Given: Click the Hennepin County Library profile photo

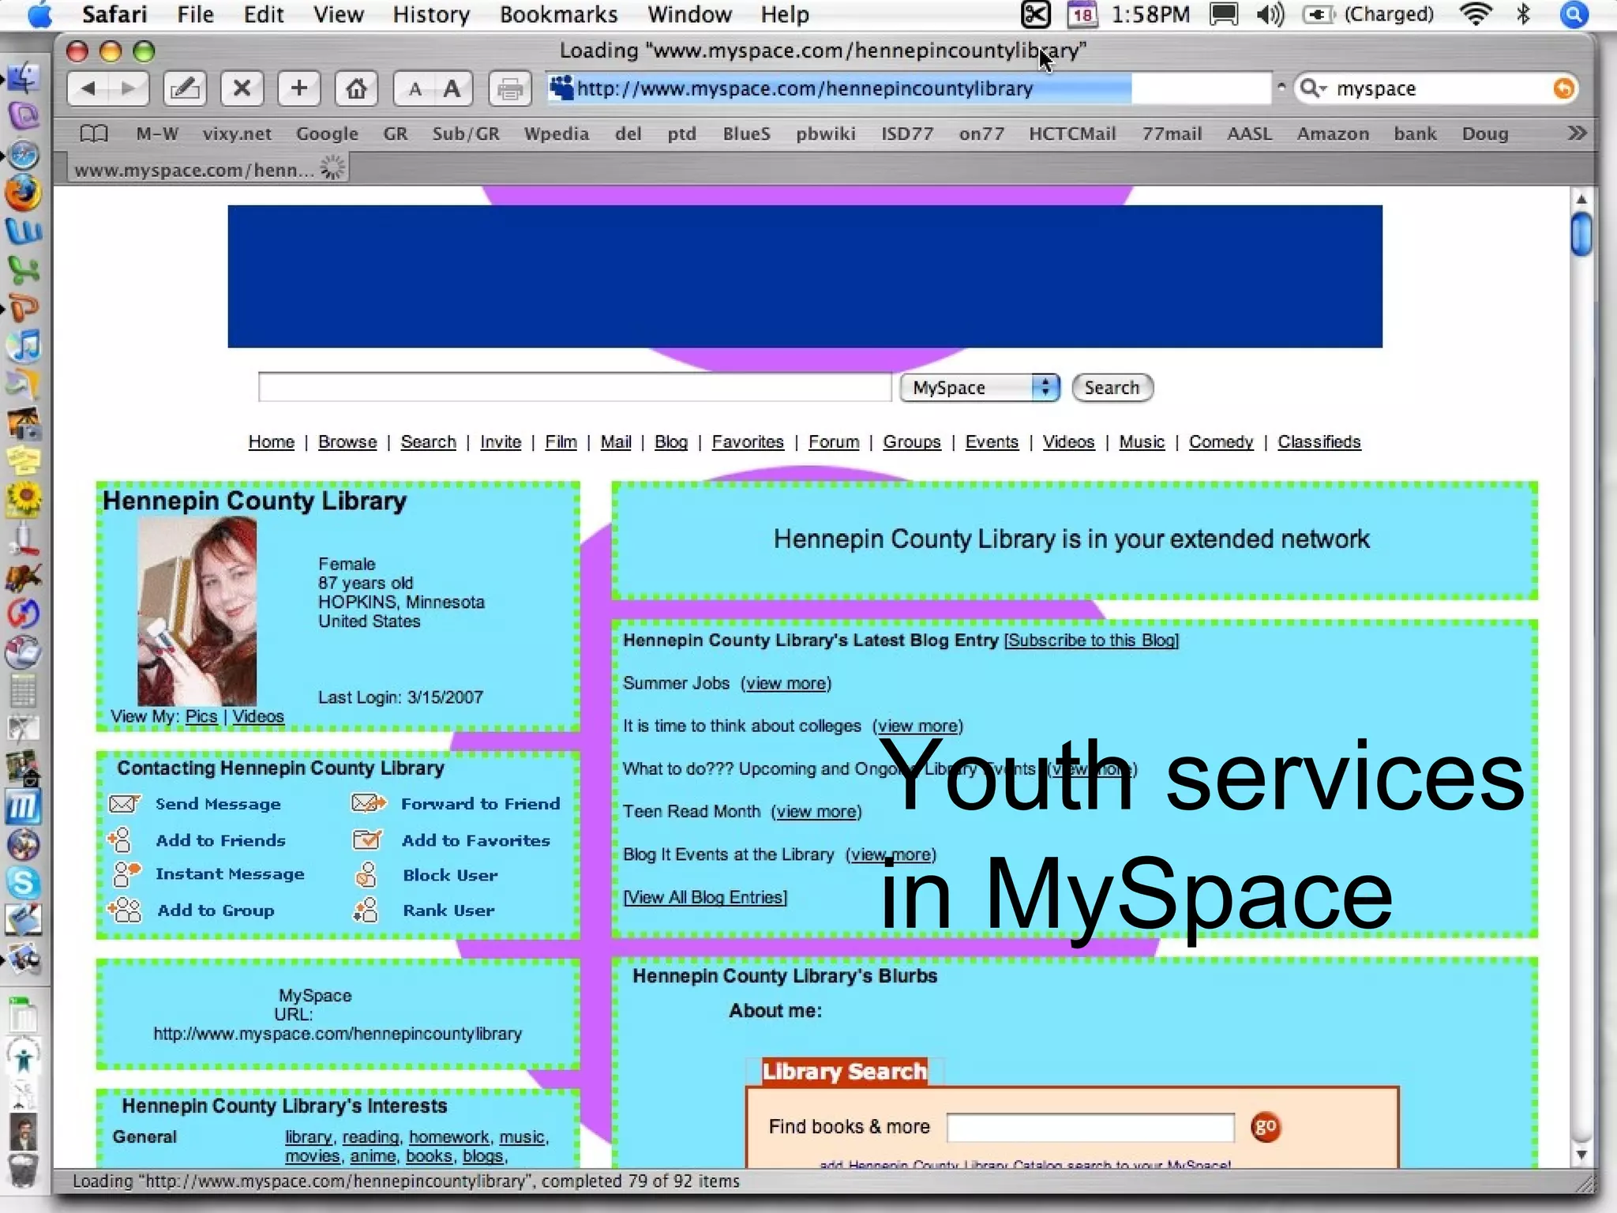Looking at the screenshot, I should click(197, 611).
